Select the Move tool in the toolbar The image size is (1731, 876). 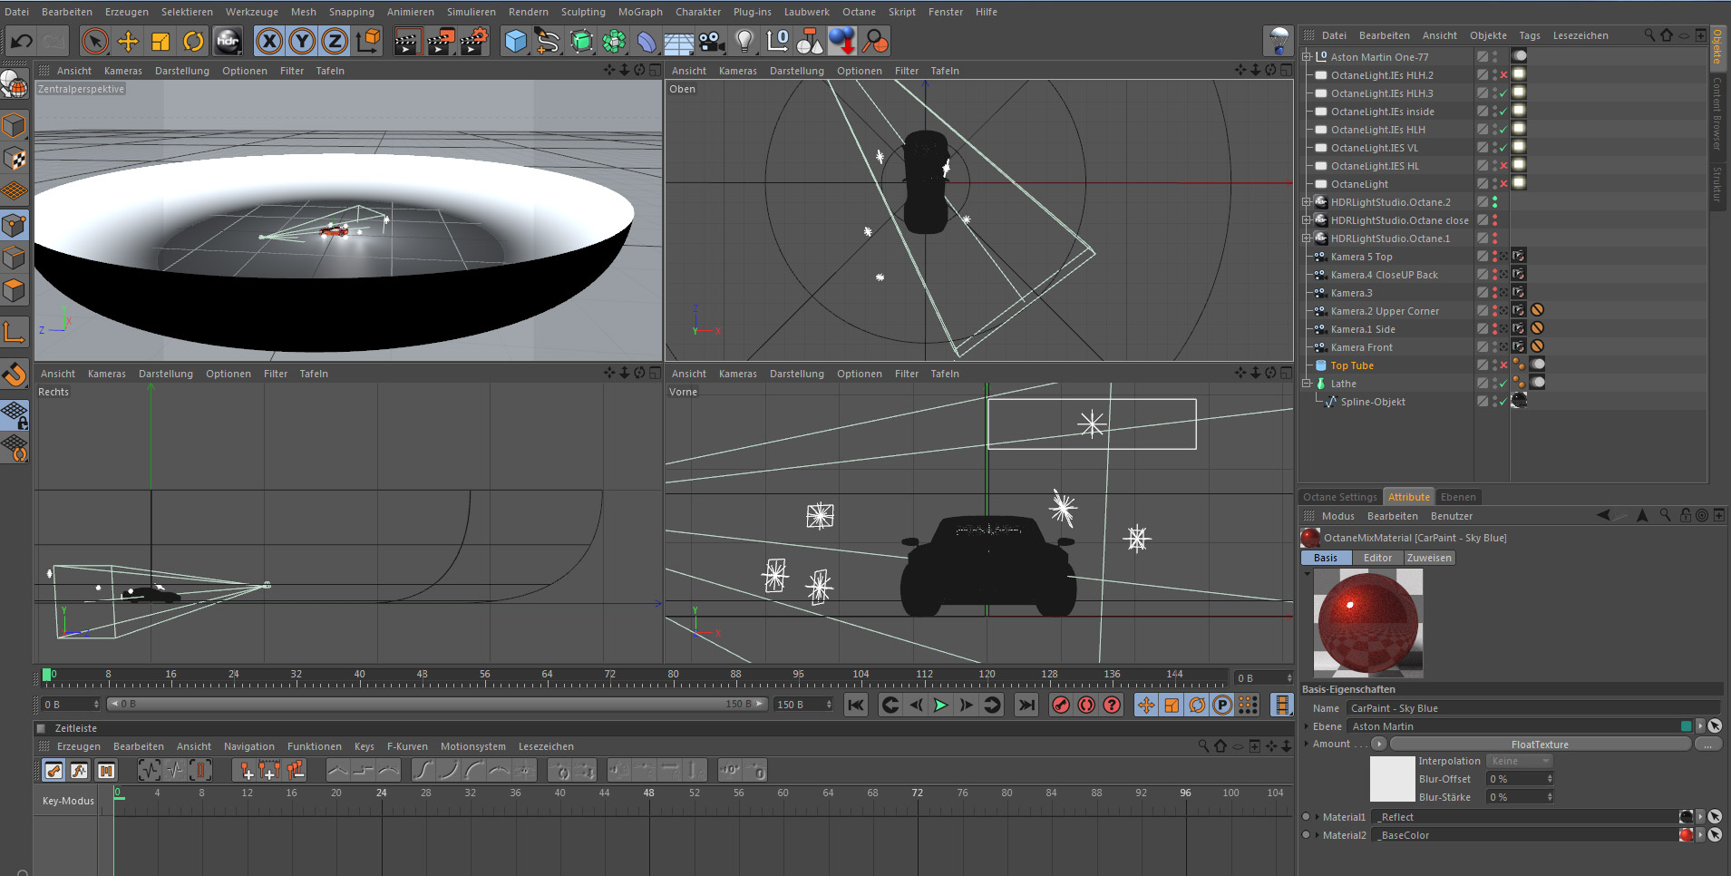(x=128, y=41)
